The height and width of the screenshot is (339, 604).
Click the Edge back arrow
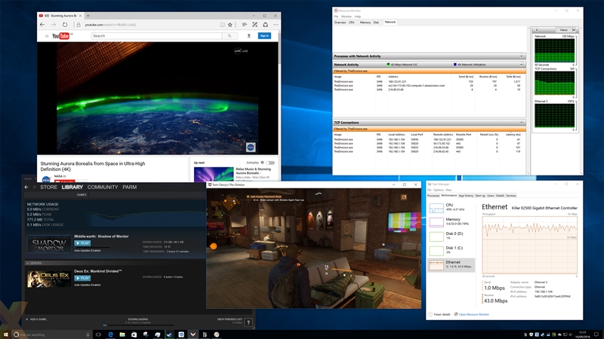pos(44,24)
